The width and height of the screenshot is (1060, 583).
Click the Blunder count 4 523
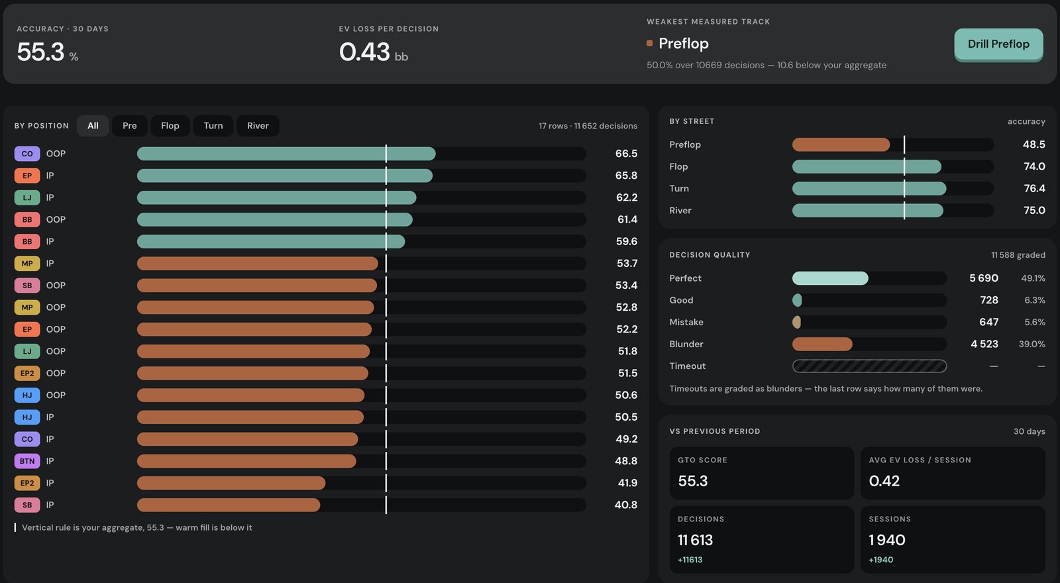[x=984, y=344]
